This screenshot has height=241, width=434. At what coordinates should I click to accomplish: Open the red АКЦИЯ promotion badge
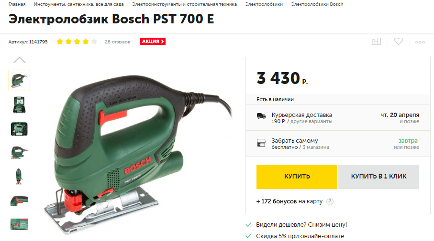pyautogui.click(x=153, y=42)
